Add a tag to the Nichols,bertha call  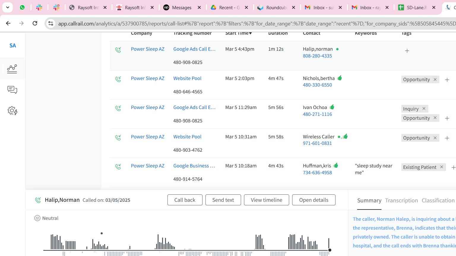pyautogui.click(x=447, y=80)
